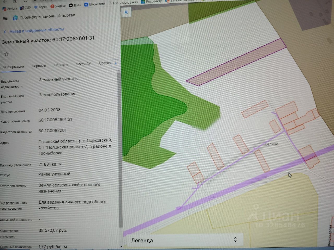
Task: Select the Информация tab
Action: 14,67
